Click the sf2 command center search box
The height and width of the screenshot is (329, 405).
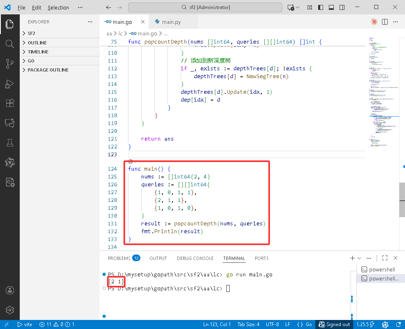click(205, 7)
